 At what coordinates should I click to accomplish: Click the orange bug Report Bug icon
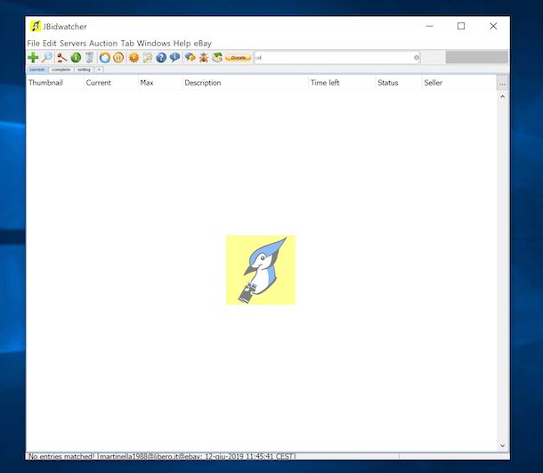[204, 58]
